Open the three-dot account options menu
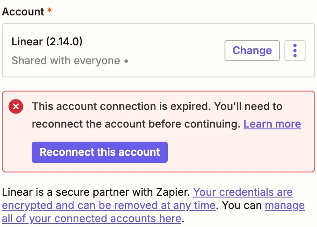The width and height of the screenshot is (317, 227). coord(295,51)
